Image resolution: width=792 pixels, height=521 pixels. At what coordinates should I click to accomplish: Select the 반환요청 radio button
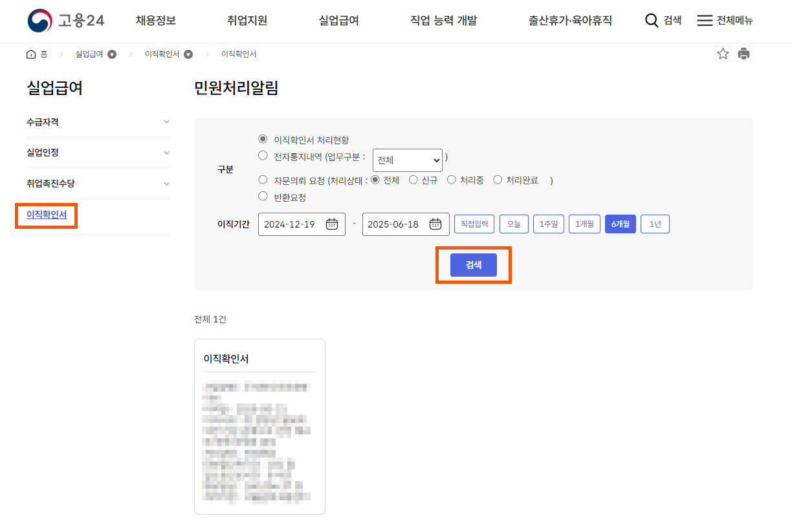click(x=263, y=197)
